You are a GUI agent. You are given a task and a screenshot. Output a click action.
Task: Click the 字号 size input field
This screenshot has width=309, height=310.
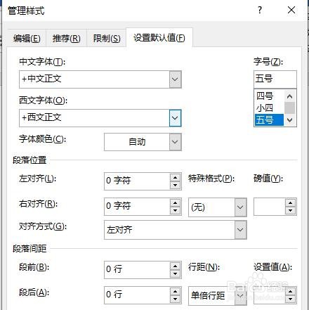(275, 79)
